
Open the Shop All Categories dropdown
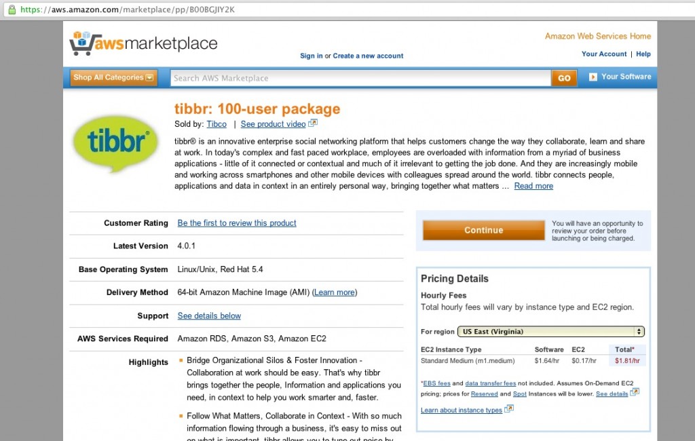tap(113, 77)
